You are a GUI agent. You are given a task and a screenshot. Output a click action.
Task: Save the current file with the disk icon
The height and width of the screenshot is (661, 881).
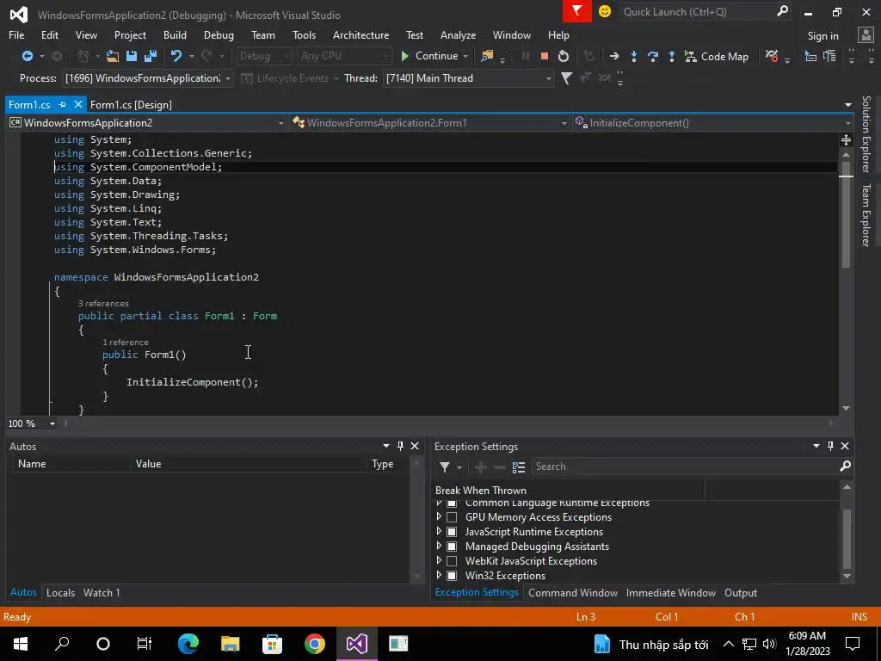point(132,56)
